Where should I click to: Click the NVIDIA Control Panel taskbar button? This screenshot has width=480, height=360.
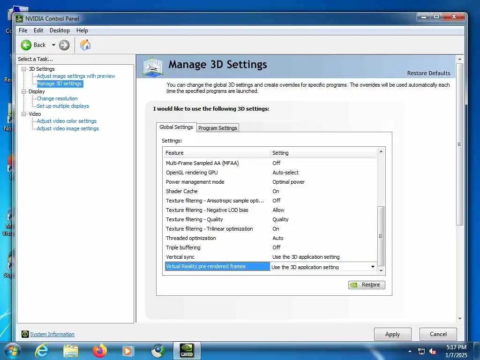(x=187, y=351)
